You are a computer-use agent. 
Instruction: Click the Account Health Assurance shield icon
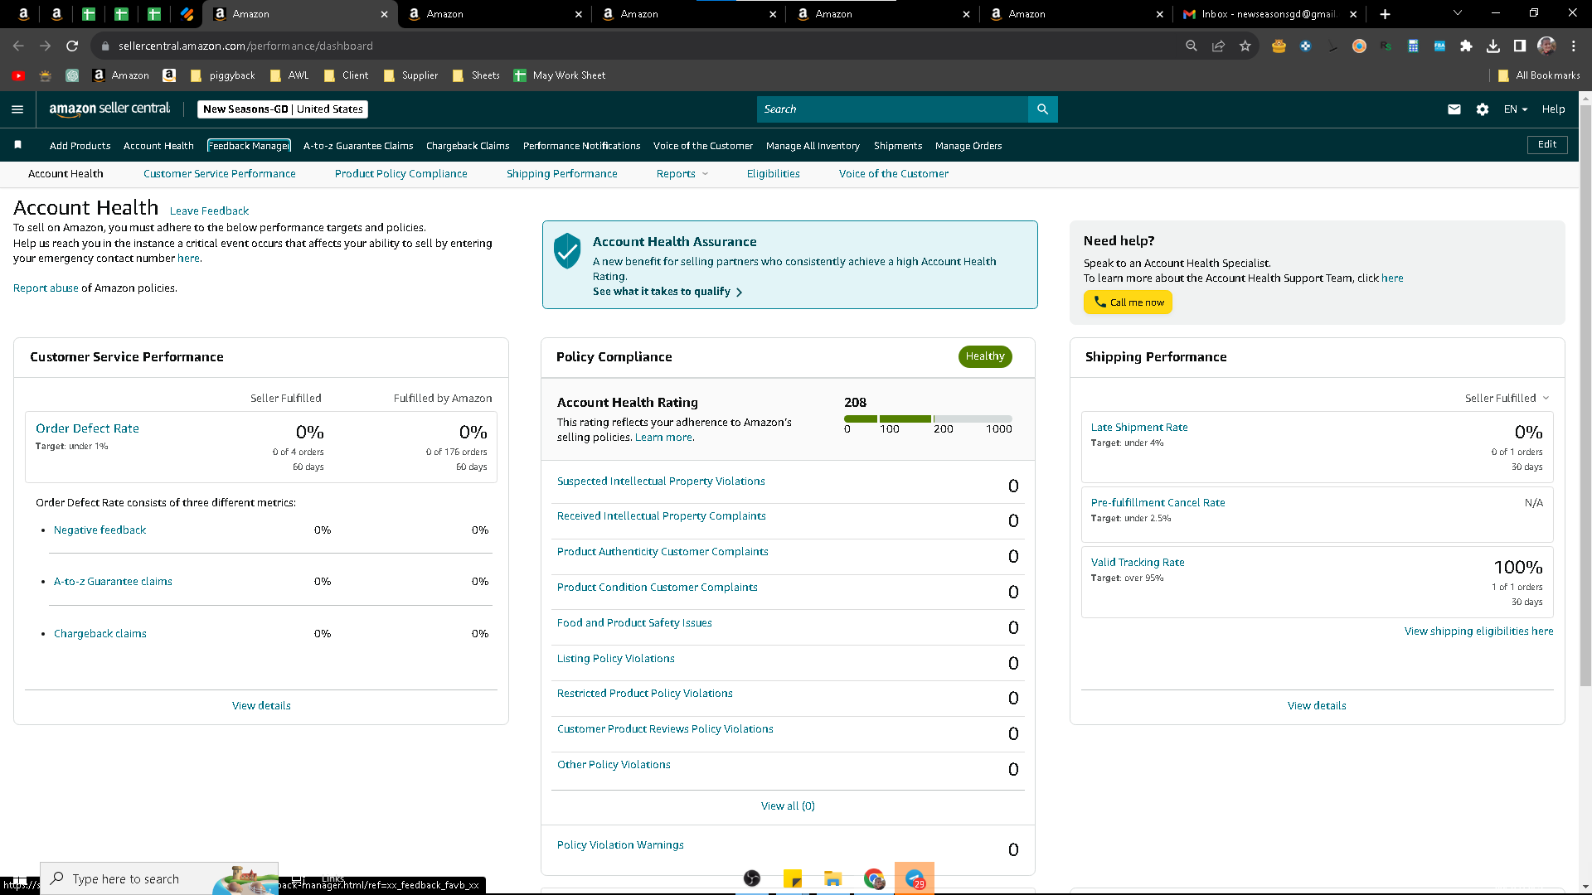click(x=567, y=250)
